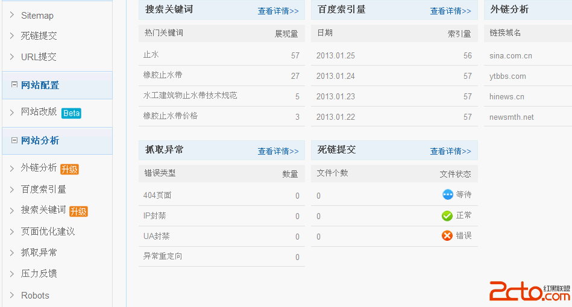
Task: Collapse the 网站配置 section
Action: coord(14,85)
